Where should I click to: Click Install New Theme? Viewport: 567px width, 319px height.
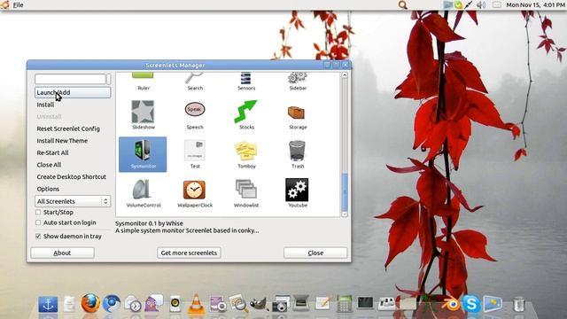click(62, 141)
